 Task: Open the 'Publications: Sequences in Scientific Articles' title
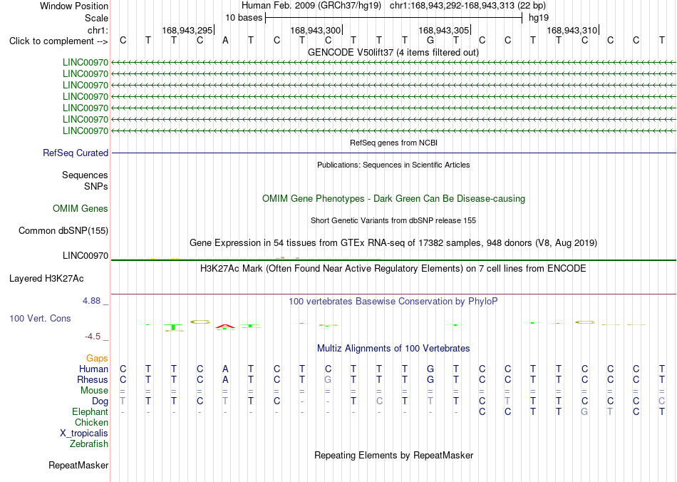pos(393,165)
